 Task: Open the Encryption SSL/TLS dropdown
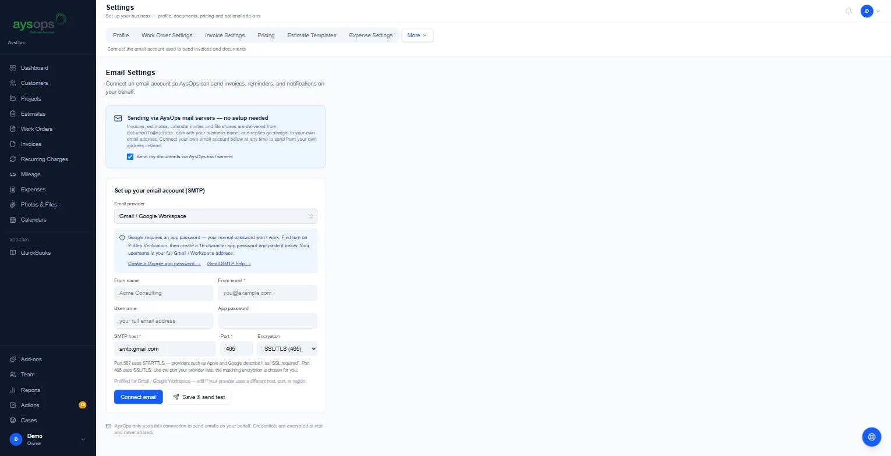click(287, 349)
